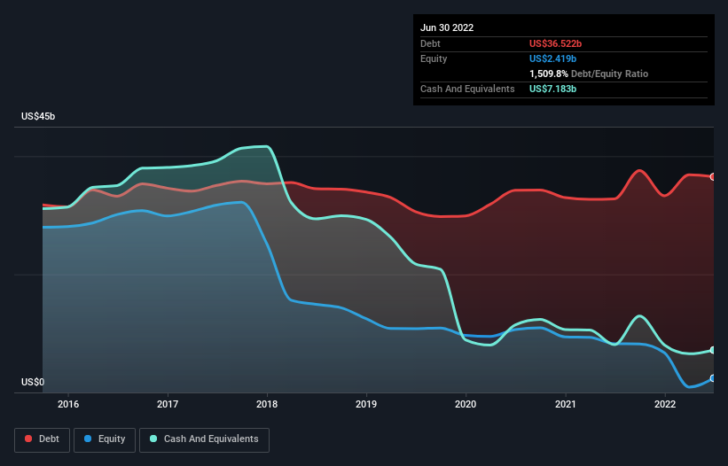This screenshot has height=466, width=728.
Task: Click the blue Equity legend dot
Action: pos(88,439)
